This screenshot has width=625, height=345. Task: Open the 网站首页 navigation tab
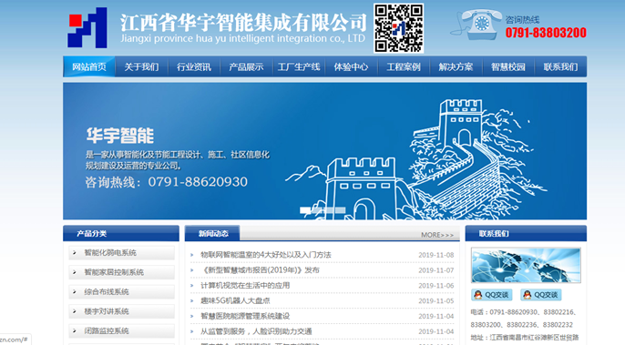click(89, 66)
